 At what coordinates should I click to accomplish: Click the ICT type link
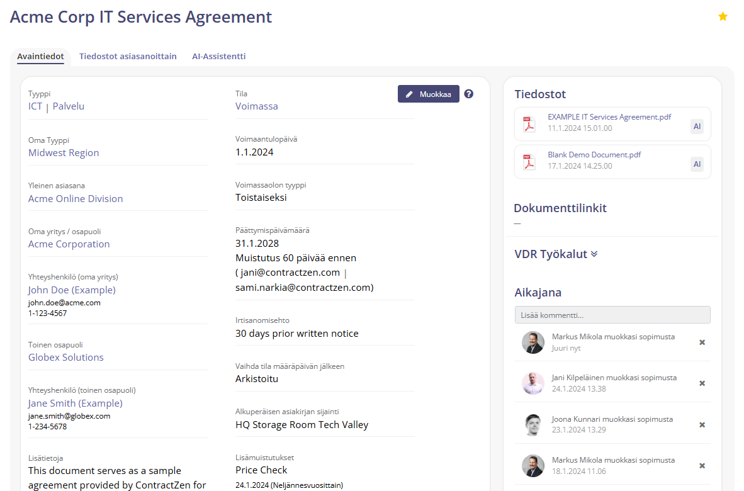click(x=35, y=106)
